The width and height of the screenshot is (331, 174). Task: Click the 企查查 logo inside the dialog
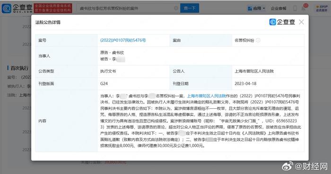pyautogui.click(x=282, y=22)
